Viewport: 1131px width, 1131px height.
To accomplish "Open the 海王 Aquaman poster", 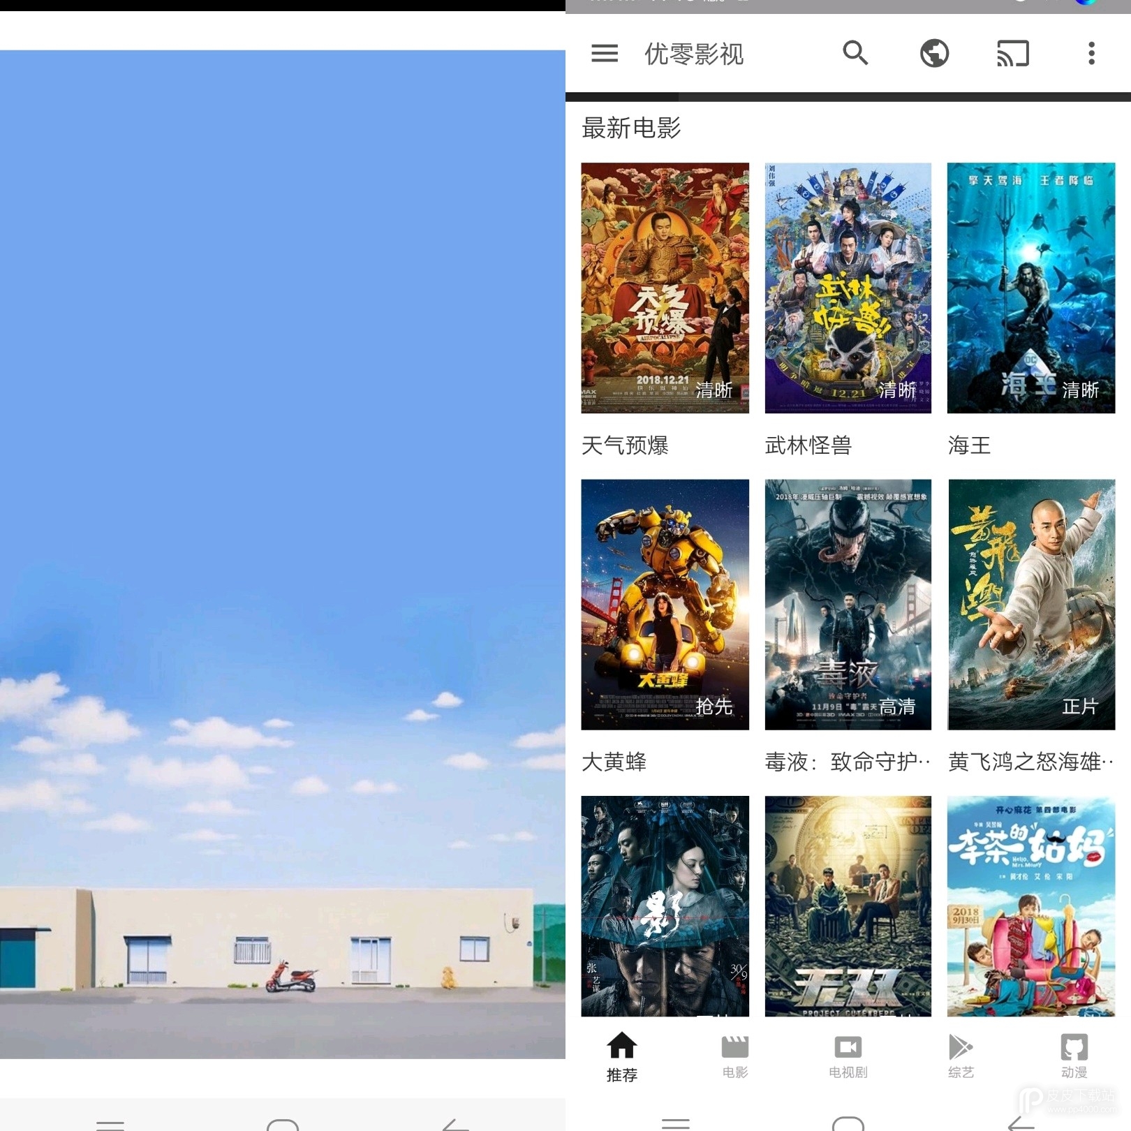I will click(x=1030, y=288).
